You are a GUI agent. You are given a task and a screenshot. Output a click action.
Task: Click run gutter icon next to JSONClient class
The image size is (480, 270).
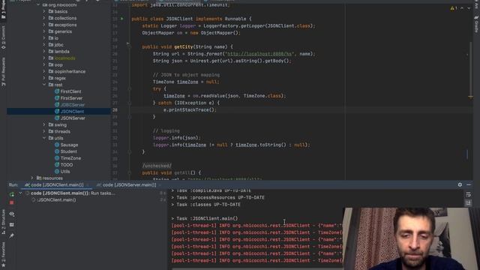pyautogui.click(x=121, y=19)
